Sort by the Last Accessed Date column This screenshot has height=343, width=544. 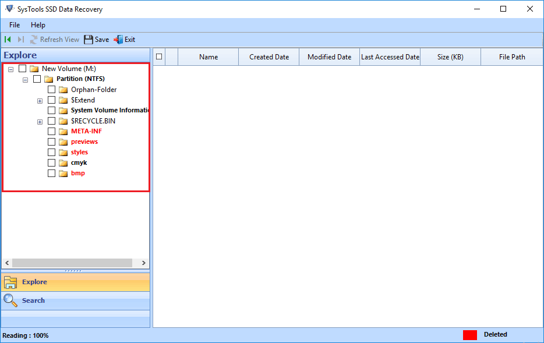coord(390,57)
